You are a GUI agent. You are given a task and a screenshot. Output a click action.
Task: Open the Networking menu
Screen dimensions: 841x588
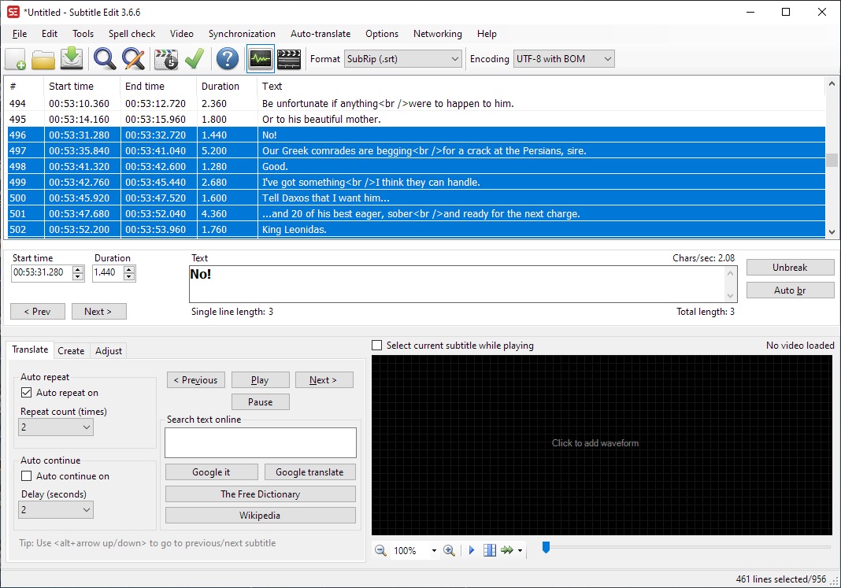pyautogui.click(x=438, y=34)
